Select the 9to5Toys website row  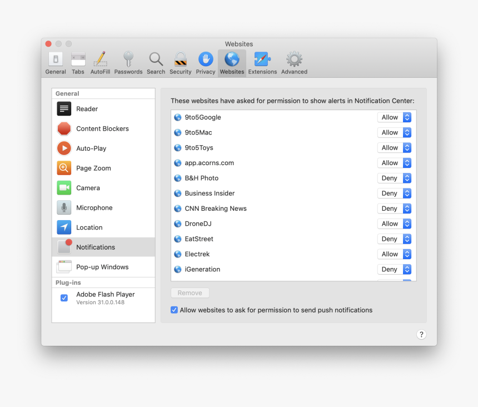click(x=293, y=148)
